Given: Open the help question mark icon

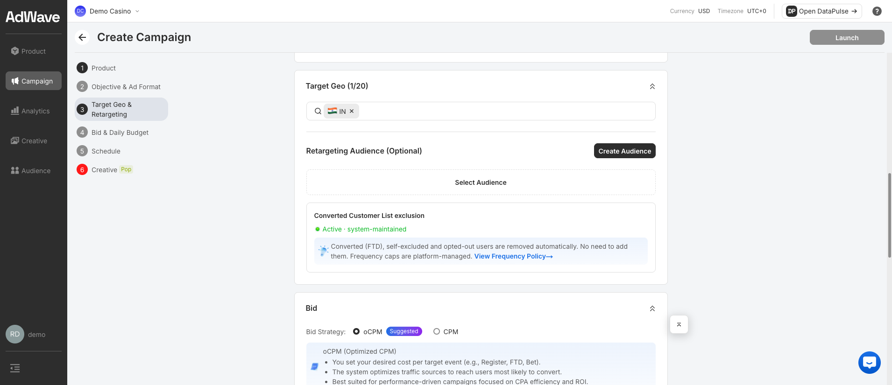Looking at the screenshot, I should pos(877,11).
